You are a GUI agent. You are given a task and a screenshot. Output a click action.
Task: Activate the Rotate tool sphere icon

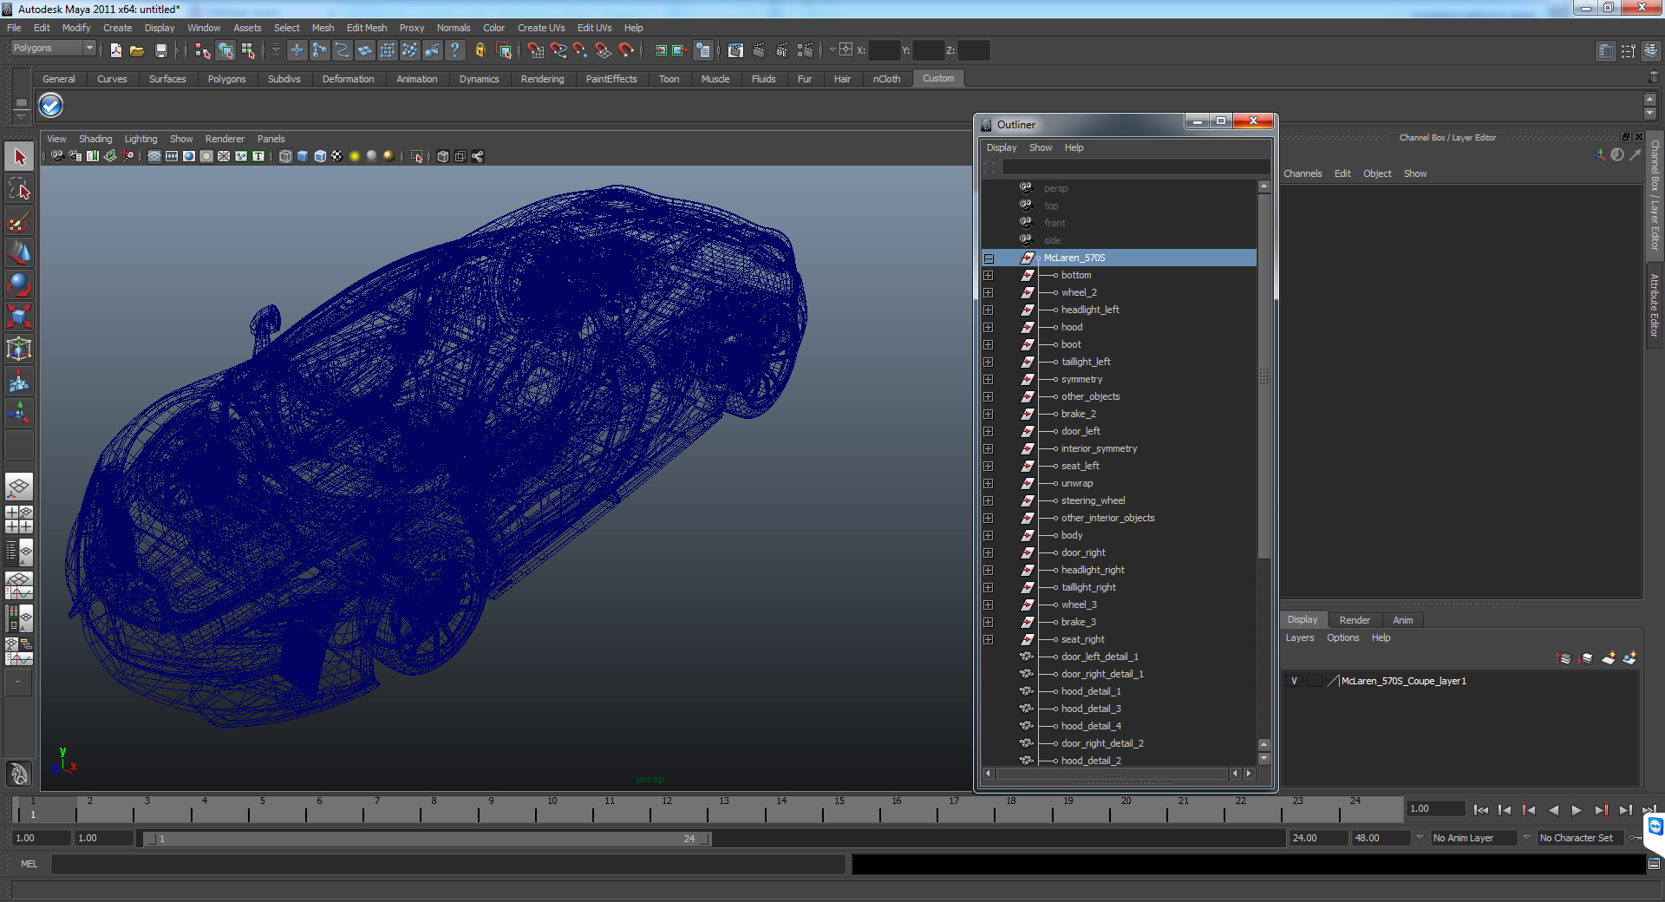click(x=19, y=284)
